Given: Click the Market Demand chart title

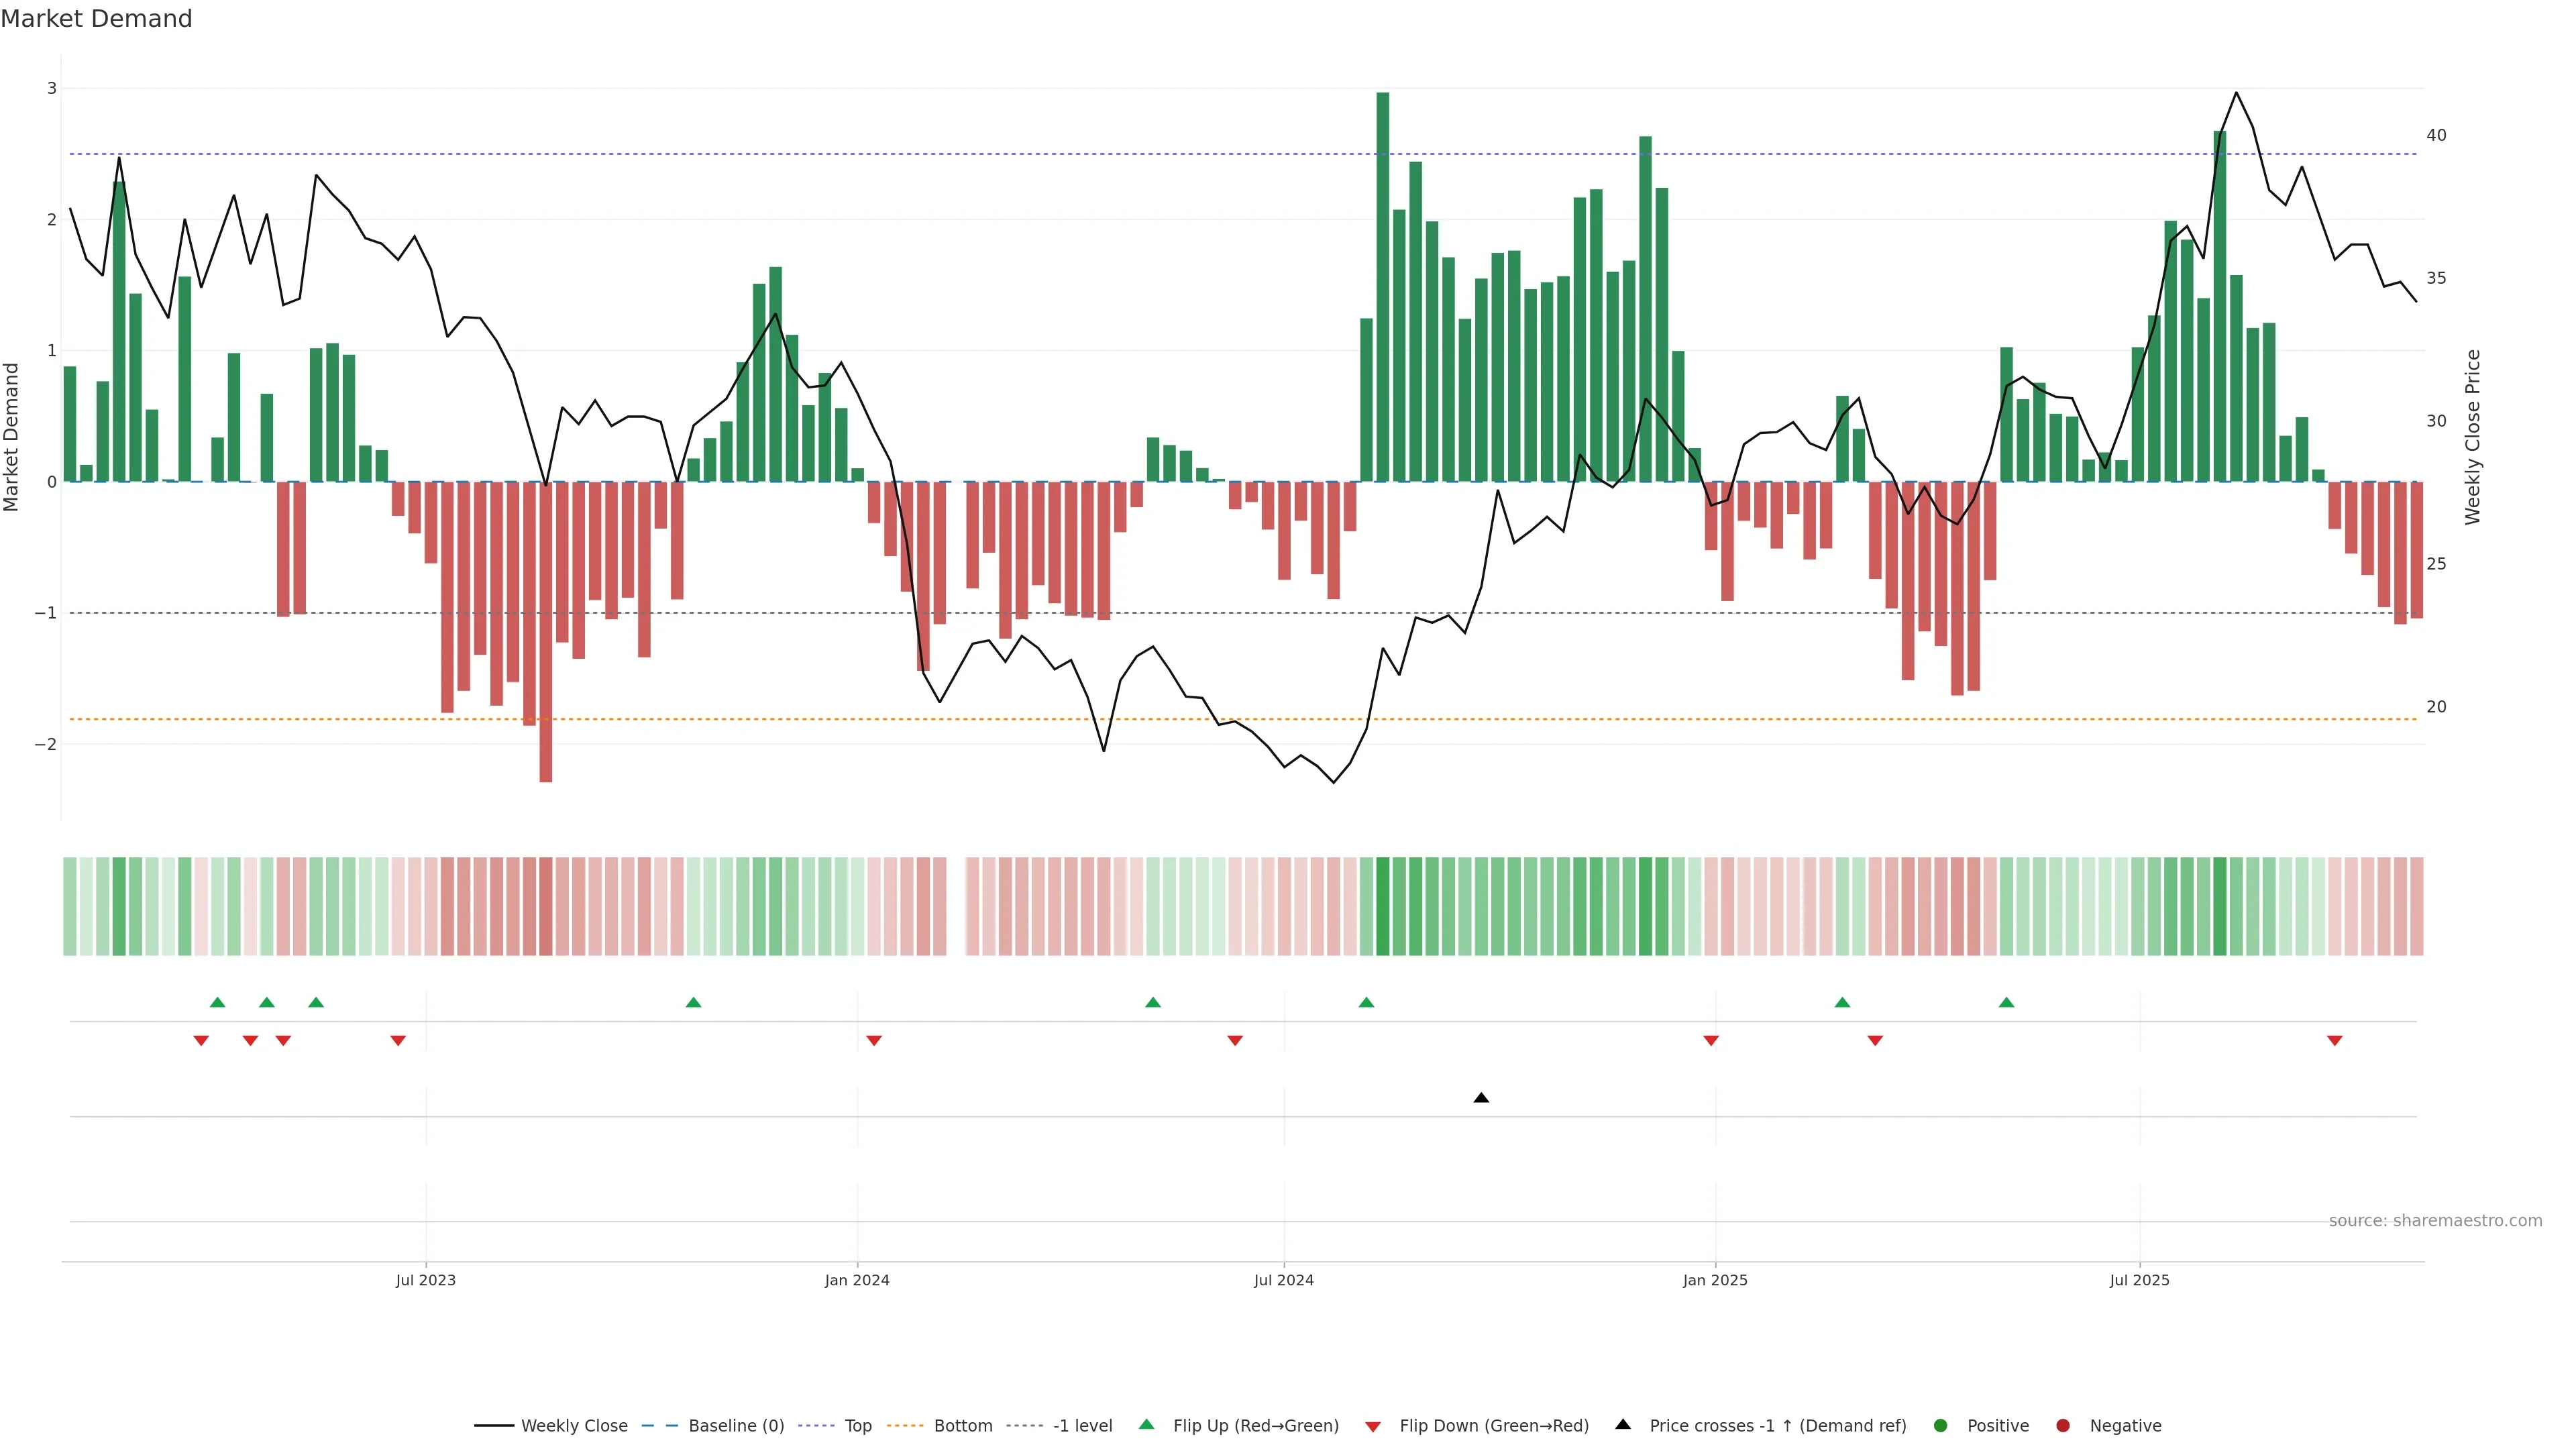Looking at the screenshot, I should coord(96,19).
